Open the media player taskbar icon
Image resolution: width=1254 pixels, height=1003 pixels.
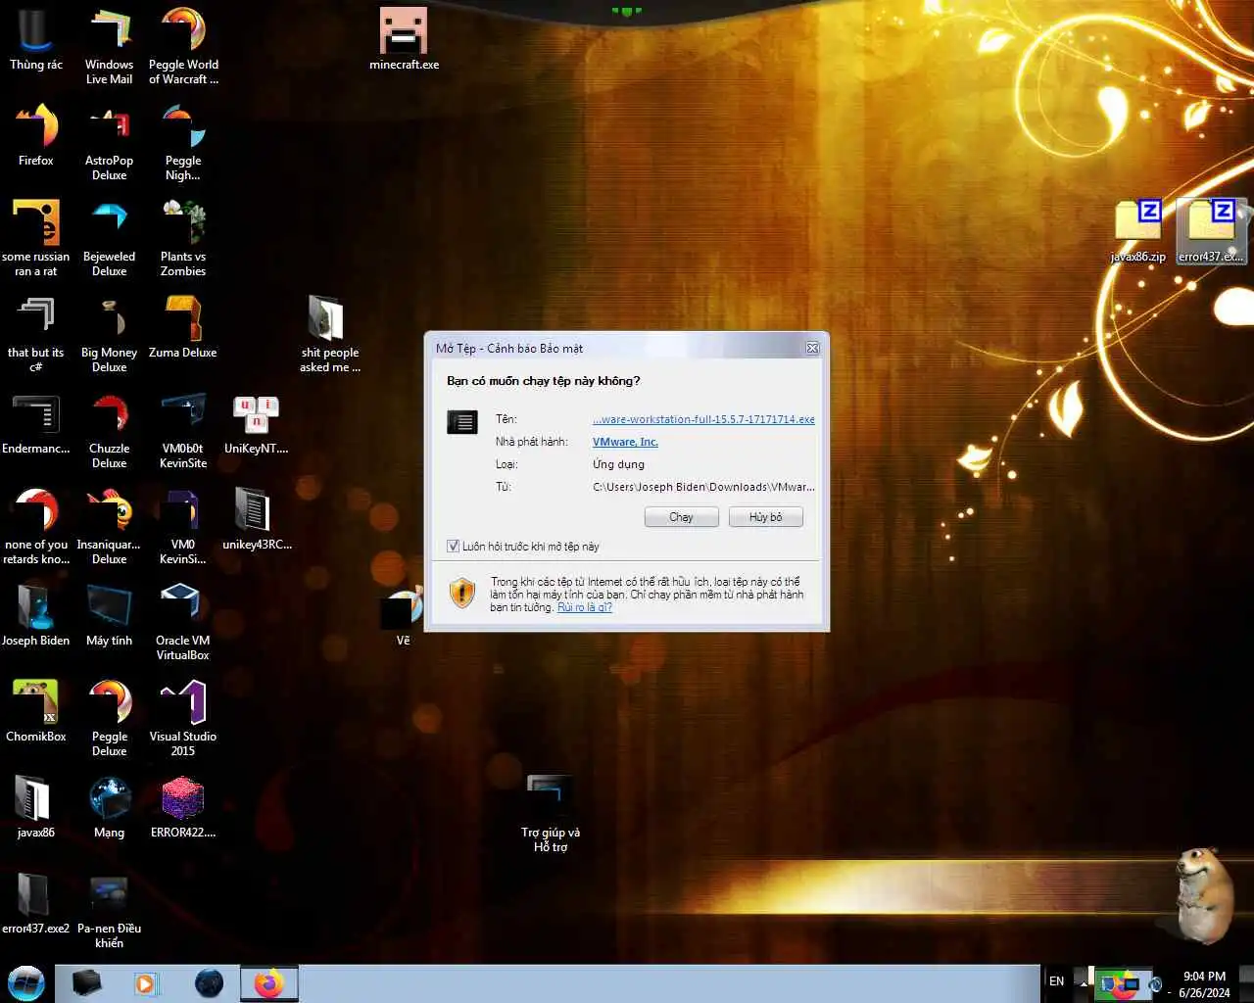point(146,982)
